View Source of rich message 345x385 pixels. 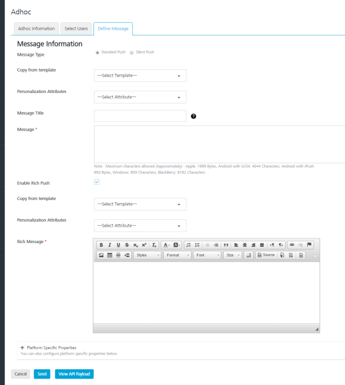click(266, 255)
